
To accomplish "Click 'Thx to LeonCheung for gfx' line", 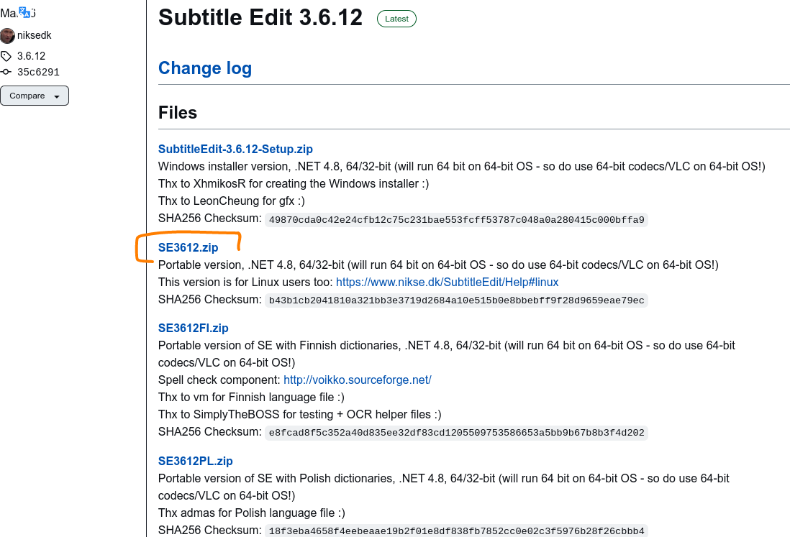I will (x=231, y=201).
